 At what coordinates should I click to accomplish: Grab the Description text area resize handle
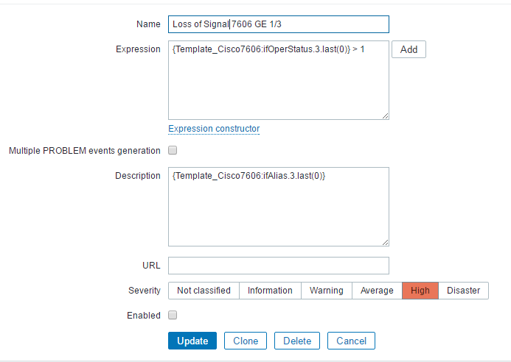(385, 242)
